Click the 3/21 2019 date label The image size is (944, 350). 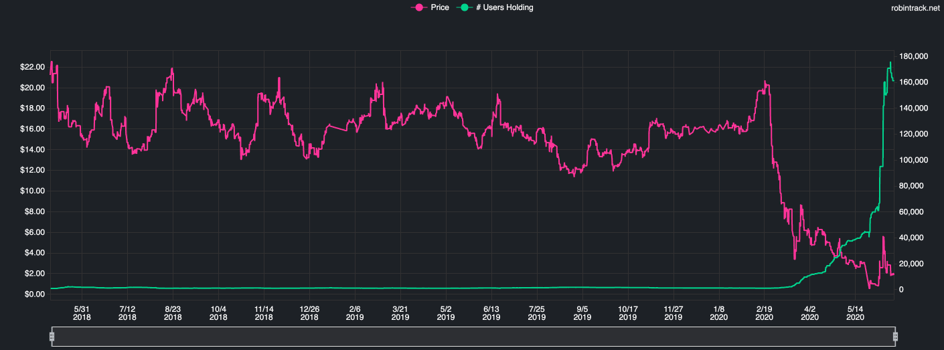click(x=400, y=313)
